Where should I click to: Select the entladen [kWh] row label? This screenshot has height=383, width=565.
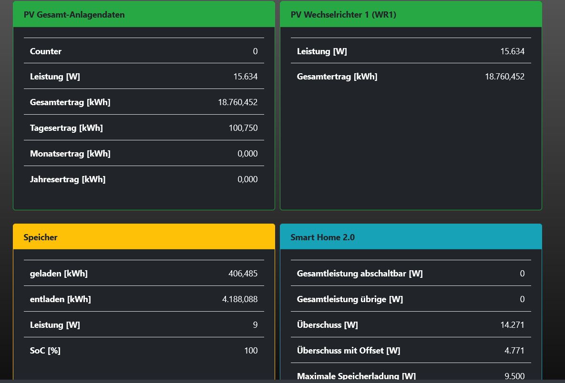[61, 299]
